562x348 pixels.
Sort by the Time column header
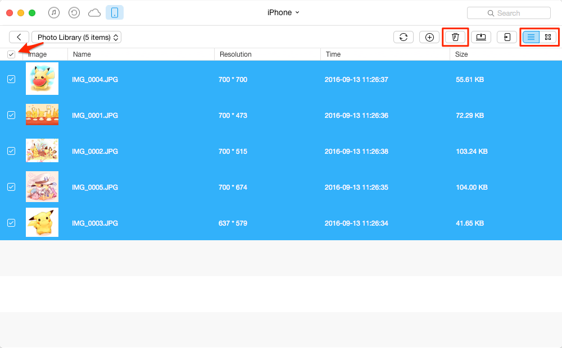[386, 54]
